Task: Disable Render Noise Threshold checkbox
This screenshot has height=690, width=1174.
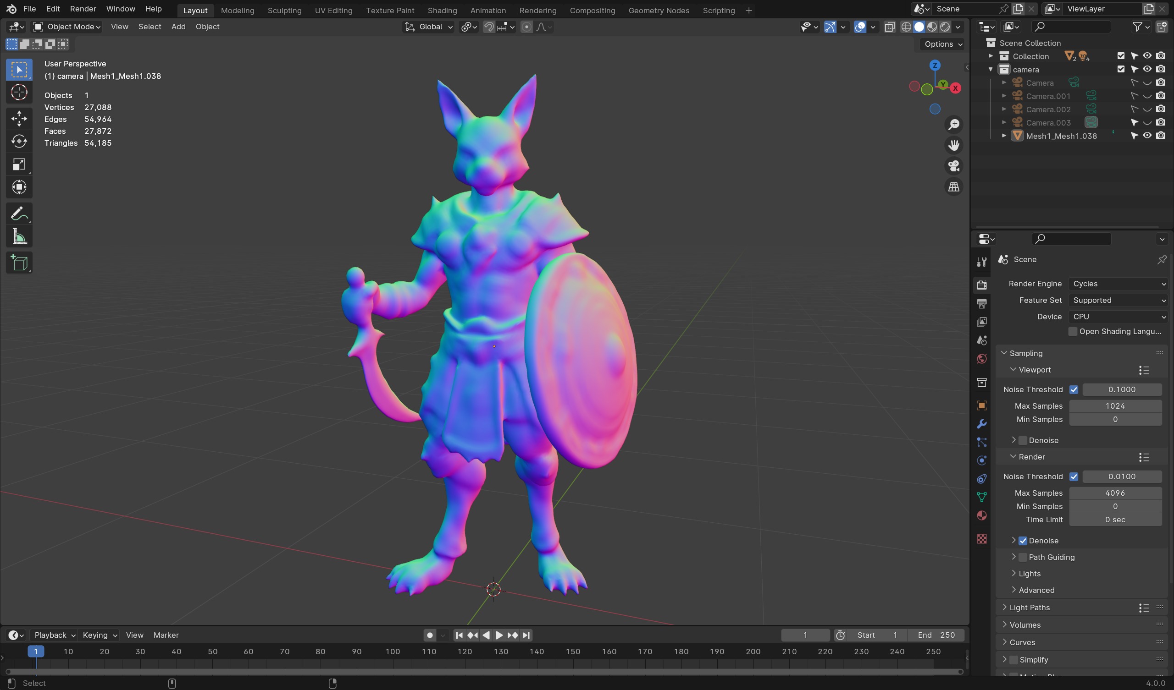Action: click(1074, 477)
